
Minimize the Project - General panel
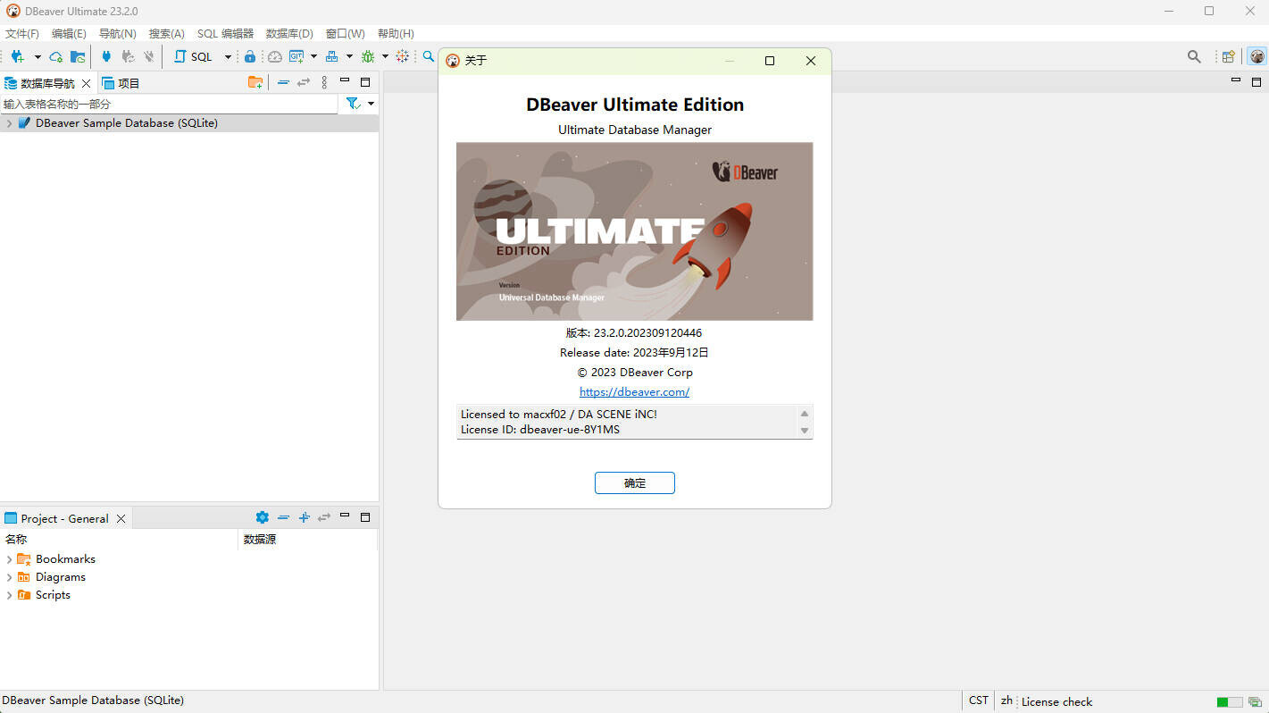(x=345, y=516)
